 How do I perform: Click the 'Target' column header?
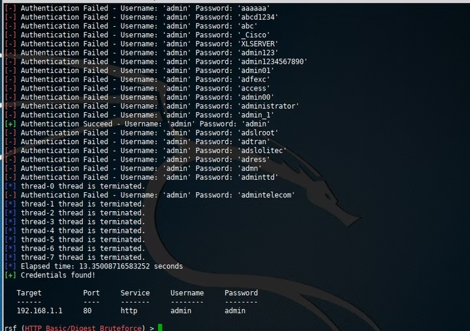pyautogui.click(x=29, y=293)
